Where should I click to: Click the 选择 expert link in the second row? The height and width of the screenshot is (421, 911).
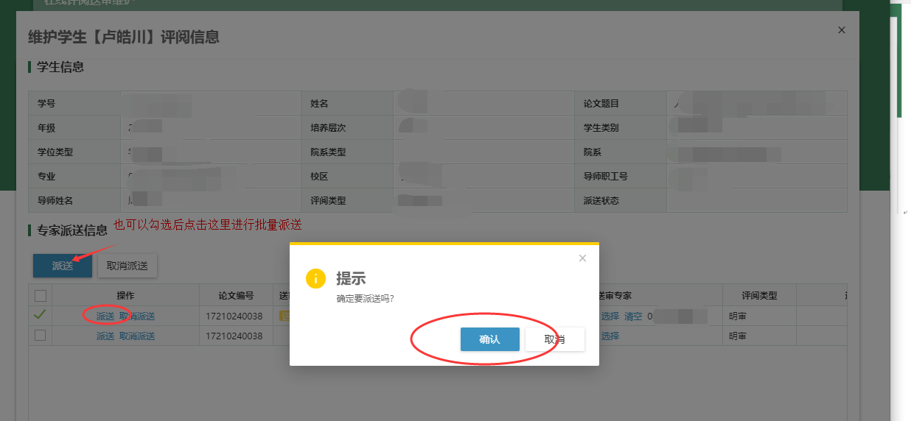tap(610, 336)
